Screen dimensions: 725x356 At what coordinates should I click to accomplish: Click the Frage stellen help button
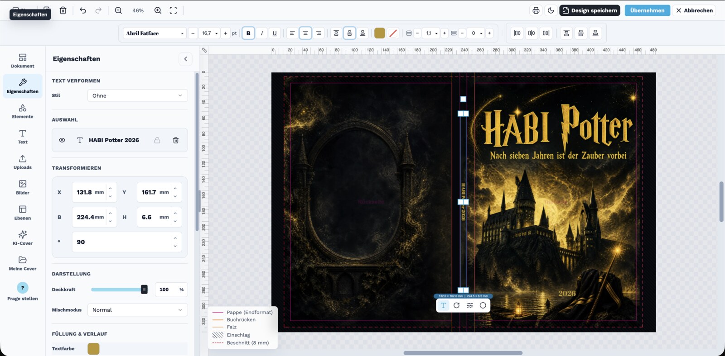[x=23, y=291]
